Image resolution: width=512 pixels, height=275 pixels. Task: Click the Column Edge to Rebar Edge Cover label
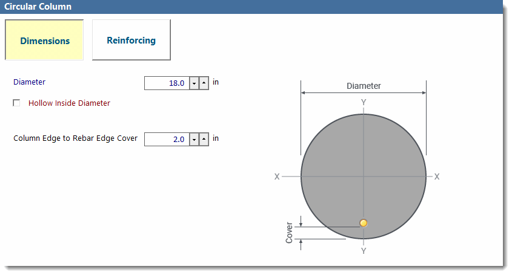tap(75, 138)
